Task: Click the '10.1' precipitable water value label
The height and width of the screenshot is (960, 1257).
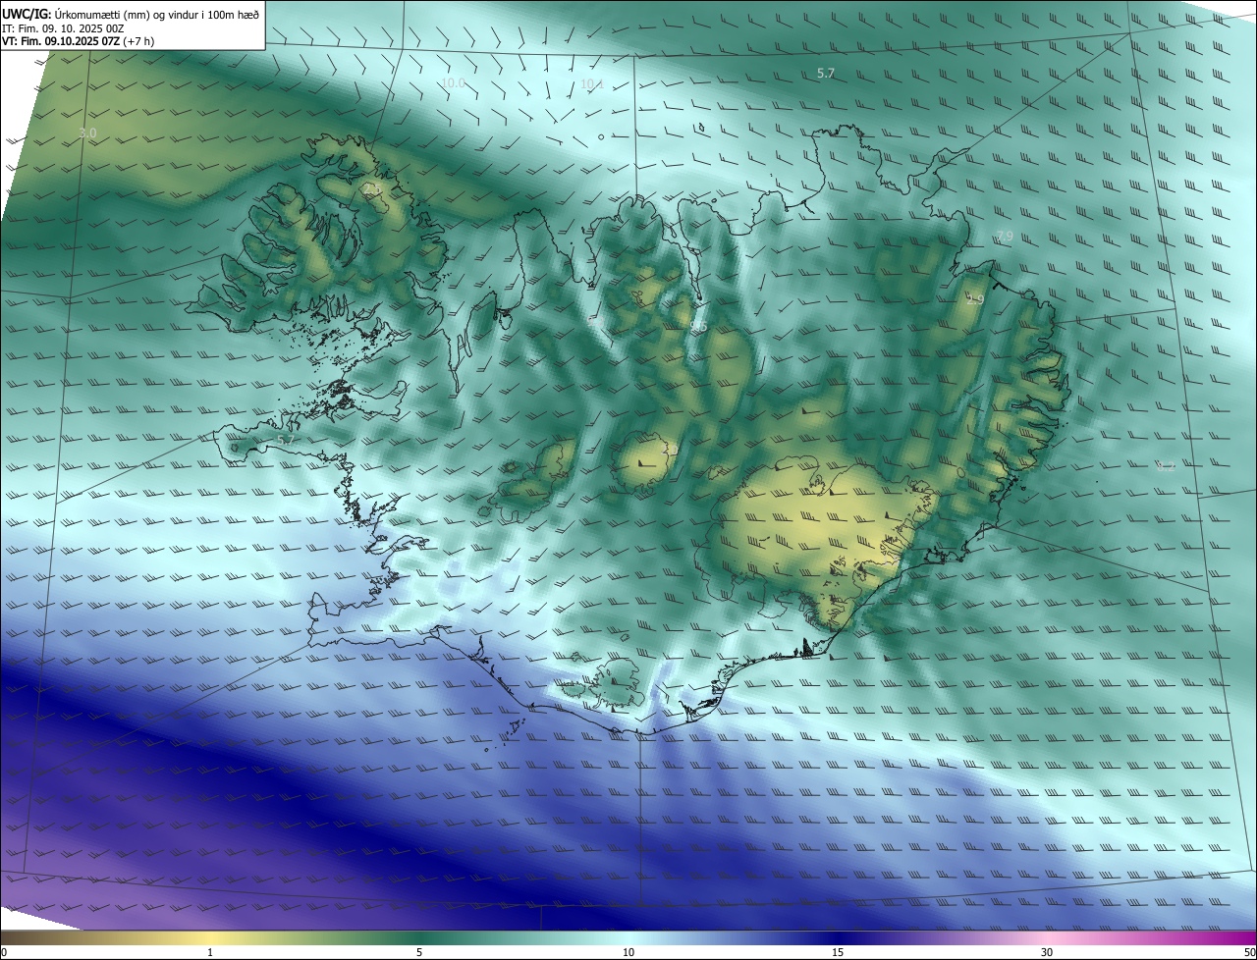Action: tap(591, 84)
